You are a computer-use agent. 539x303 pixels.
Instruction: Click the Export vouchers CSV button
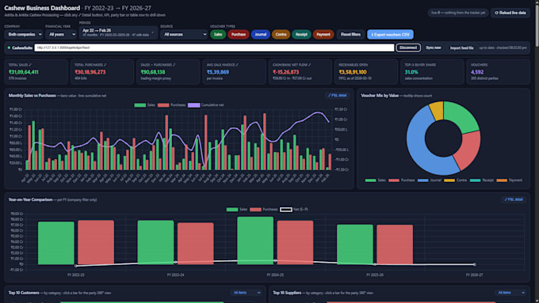pyautogui.click(x=390, y=34)
